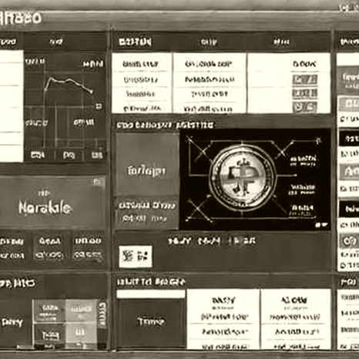This screenshot has width=359, height=359.
Task: Click the small marker at chart right edge
Action: (99, 106)
